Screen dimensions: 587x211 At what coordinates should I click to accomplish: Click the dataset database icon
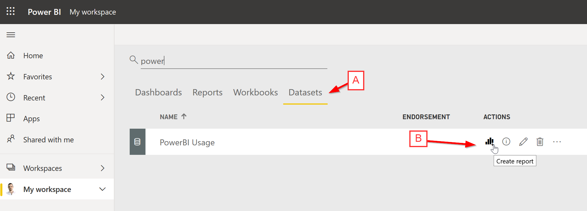[137, 142]
